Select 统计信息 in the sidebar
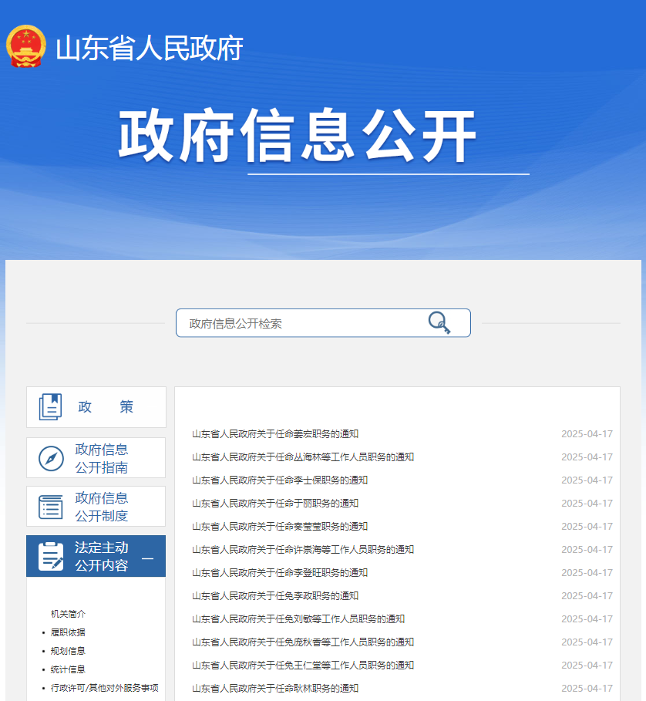The image size is (646, 701). [x=68, y=669]
